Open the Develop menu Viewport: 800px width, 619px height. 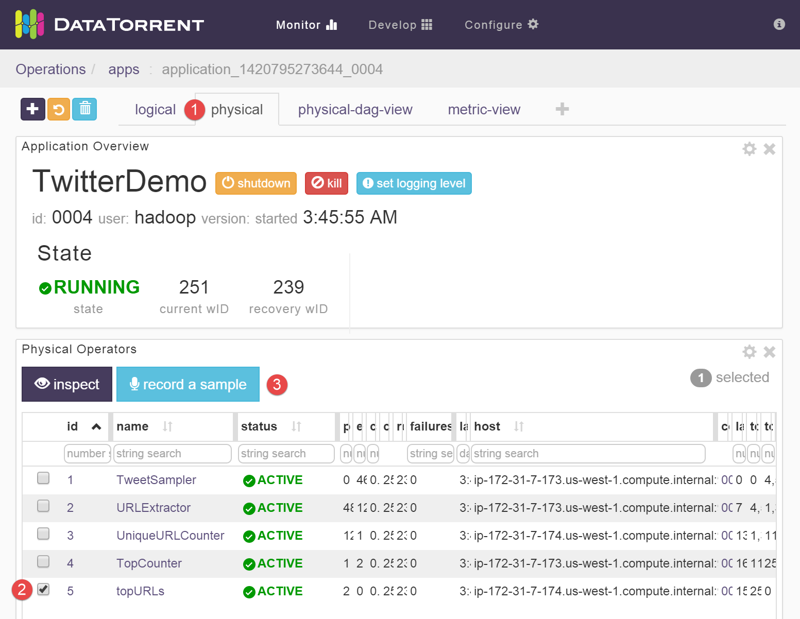400,25
